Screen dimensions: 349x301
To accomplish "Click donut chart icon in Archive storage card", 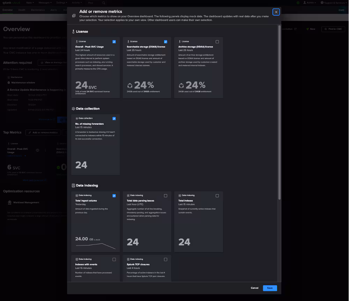I will point(181,86).
